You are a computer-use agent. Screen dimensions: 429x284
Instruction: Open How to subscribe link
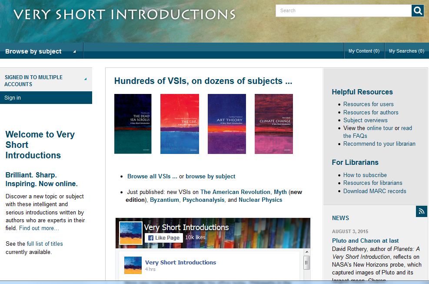click(365, 175)
